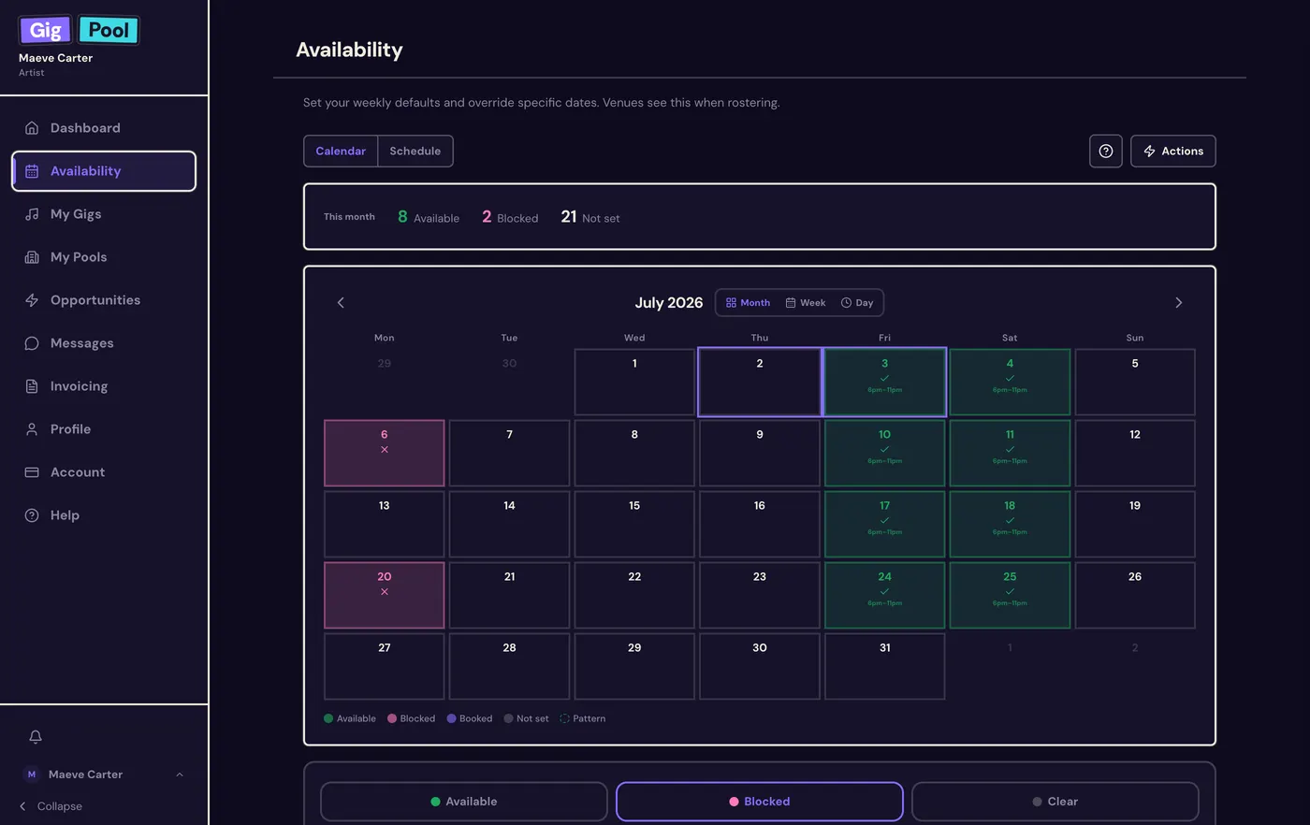Select July 5 on the calendar
Image resolution: width=1310 pixels, height=825 pixels.
[1135, 382]
